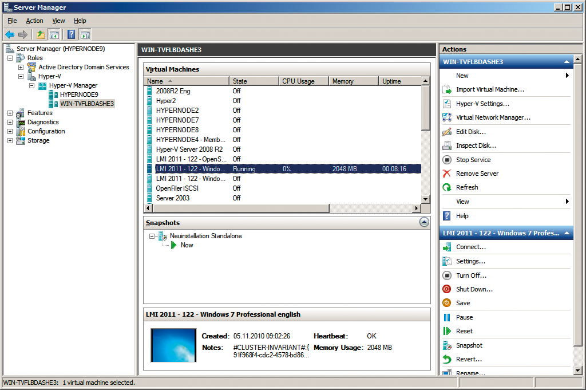This screenshot has height=390, width=586.
Task: Pause the running virtual machine
Action: (x=465, y=317)
